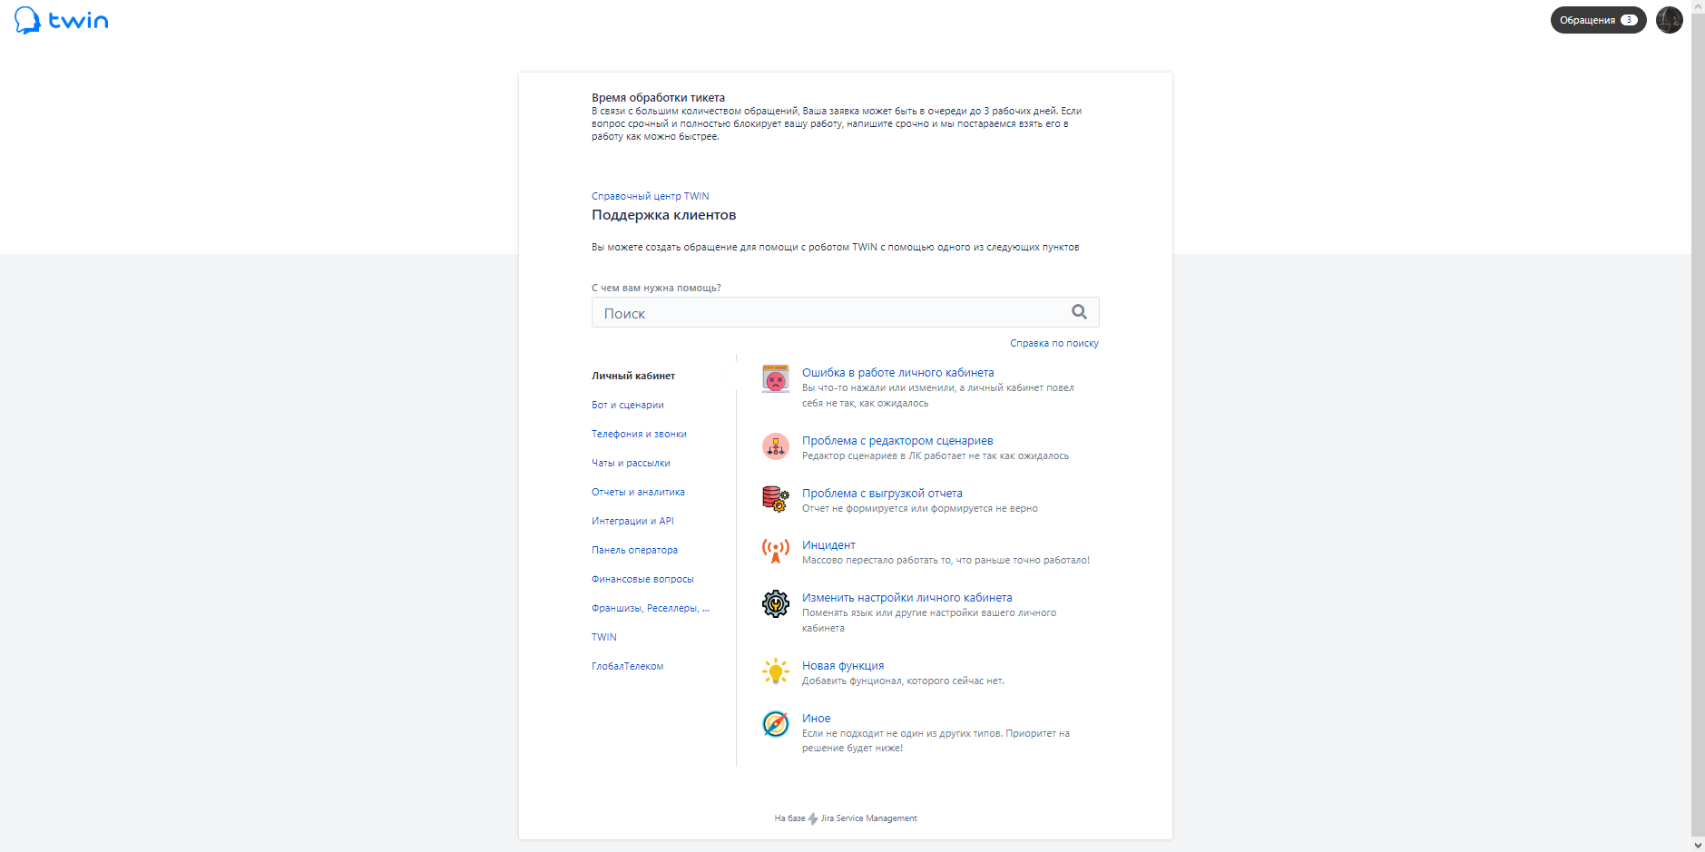Click the Инцидент broadcast antenna icon

coord(775,551)
